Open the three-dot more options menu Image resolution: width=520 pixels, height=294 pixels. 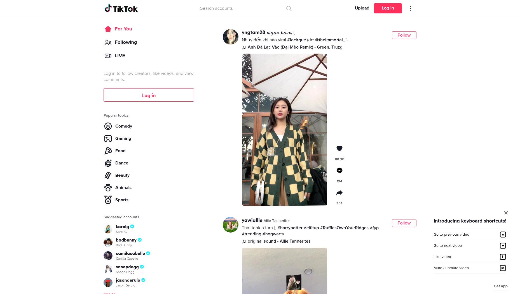click(410, 8)
